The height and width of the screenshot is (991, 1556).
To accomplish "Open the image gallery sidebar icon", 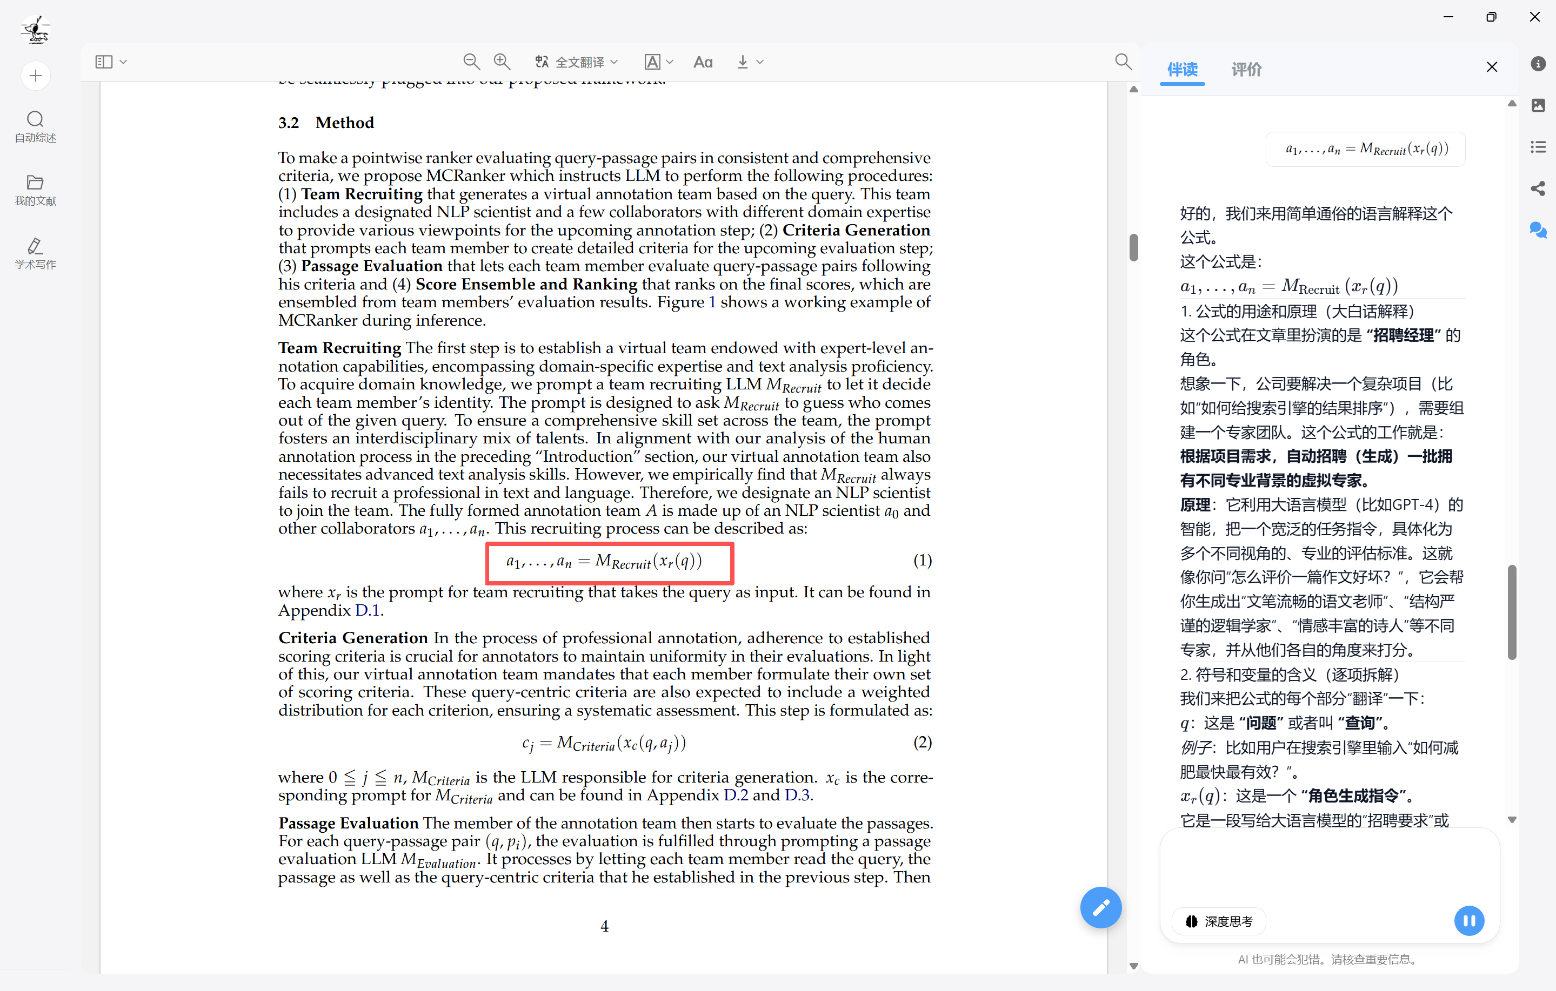I will click(x=1538, y=105).
